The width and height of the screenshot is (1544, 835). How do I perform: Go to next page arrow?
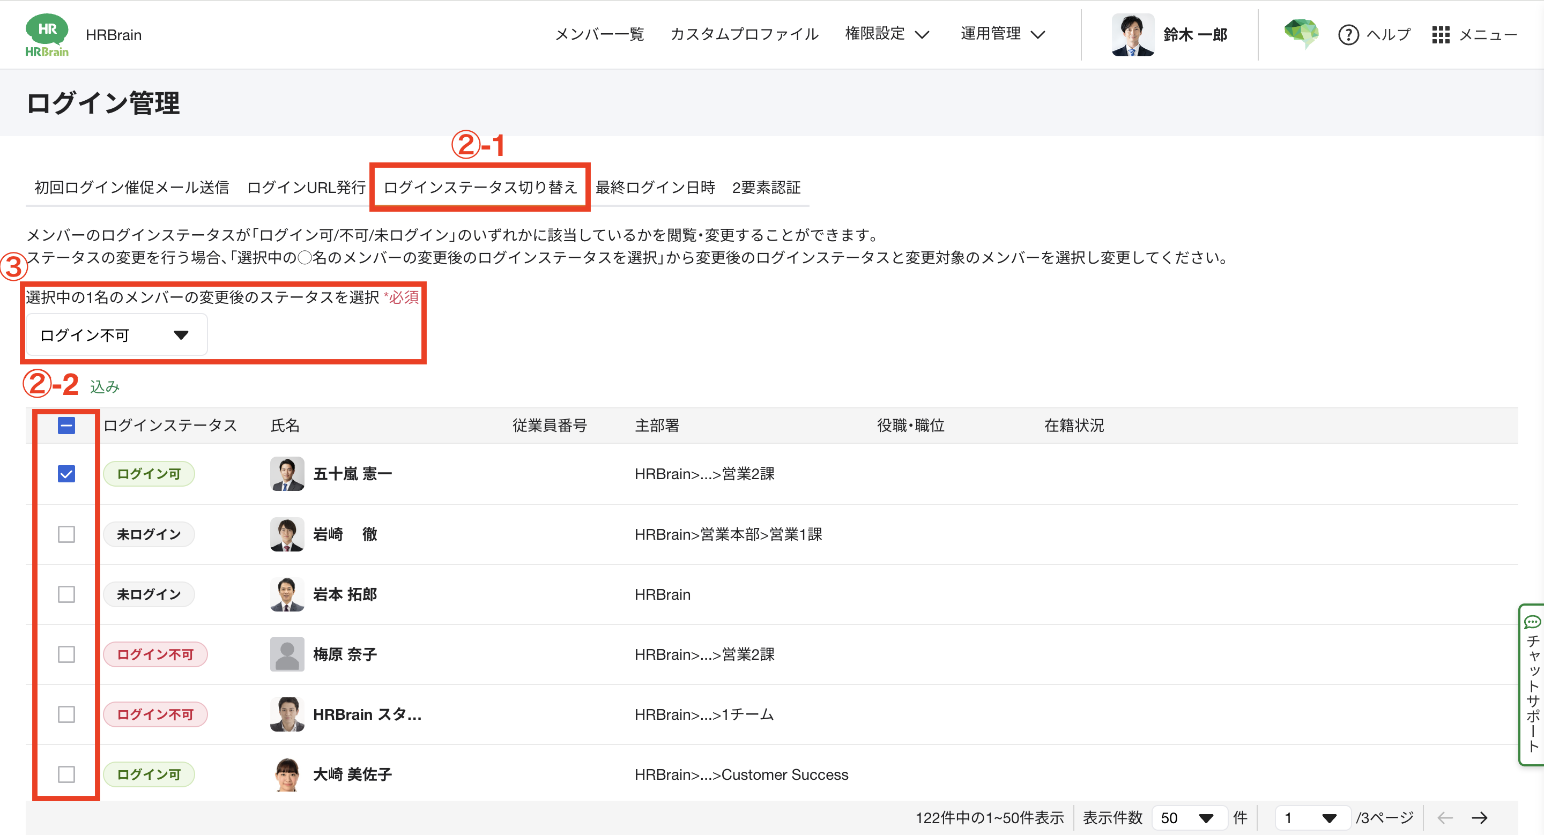[1479, 818]
